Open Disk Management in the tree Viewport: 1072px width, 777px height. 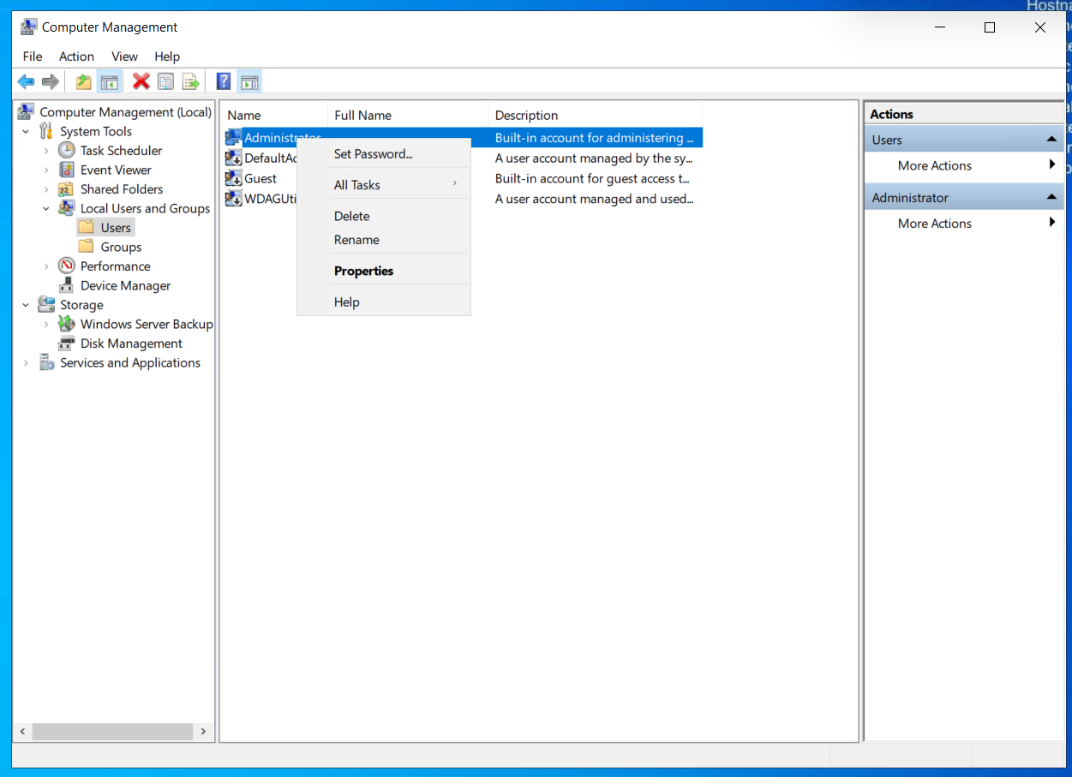tap(131, 344)
